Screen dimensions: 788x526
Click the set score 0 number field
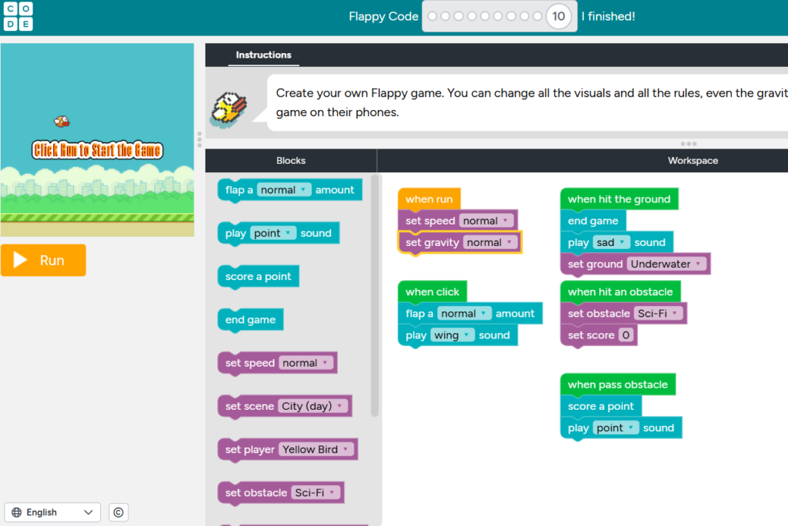[626, 335]
